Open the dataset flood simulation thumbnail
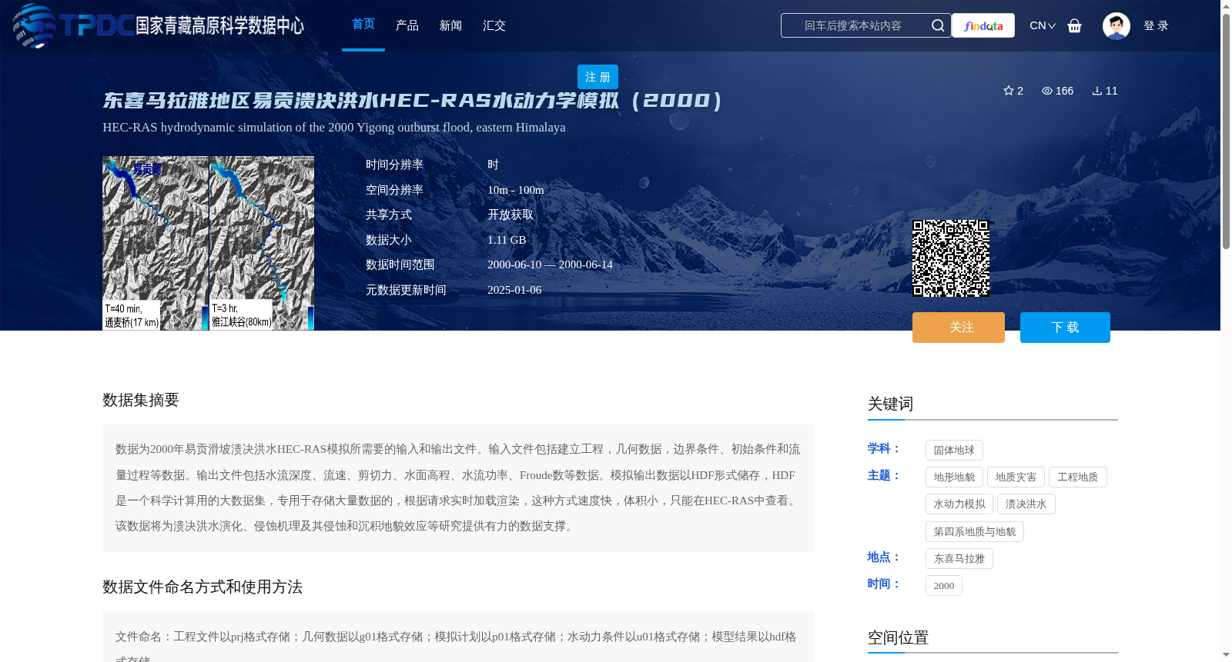1232x662 pixels. tap(208, 243)
